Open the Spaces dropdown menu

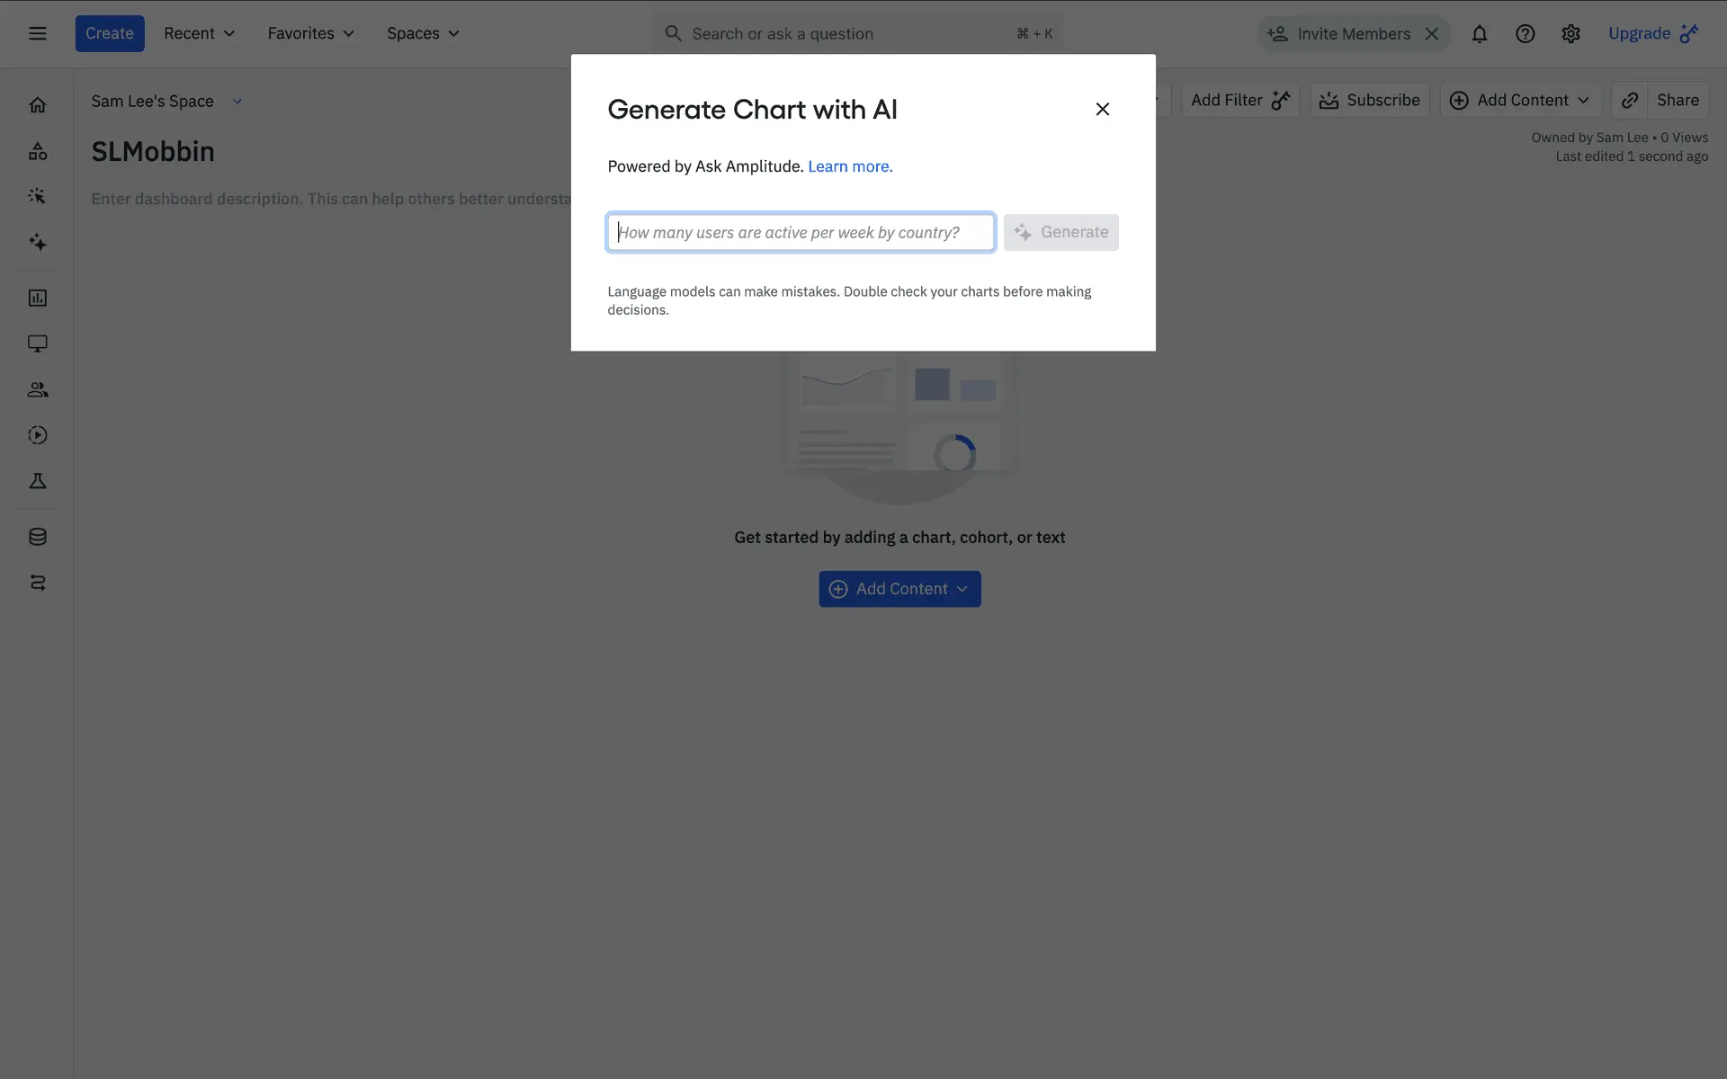(x=423, y=33)
